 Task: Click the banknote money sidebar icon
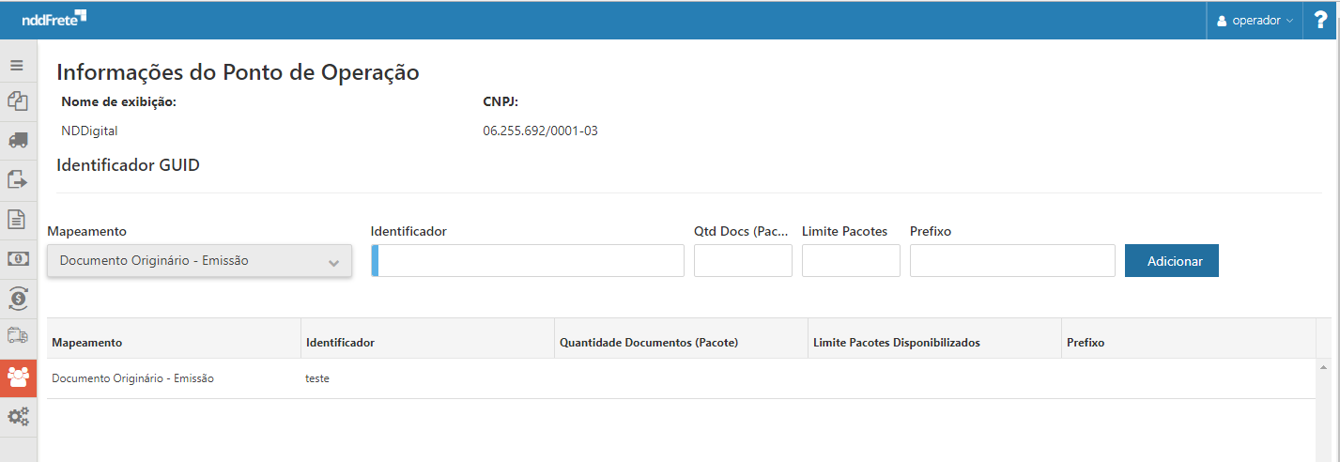17,259
